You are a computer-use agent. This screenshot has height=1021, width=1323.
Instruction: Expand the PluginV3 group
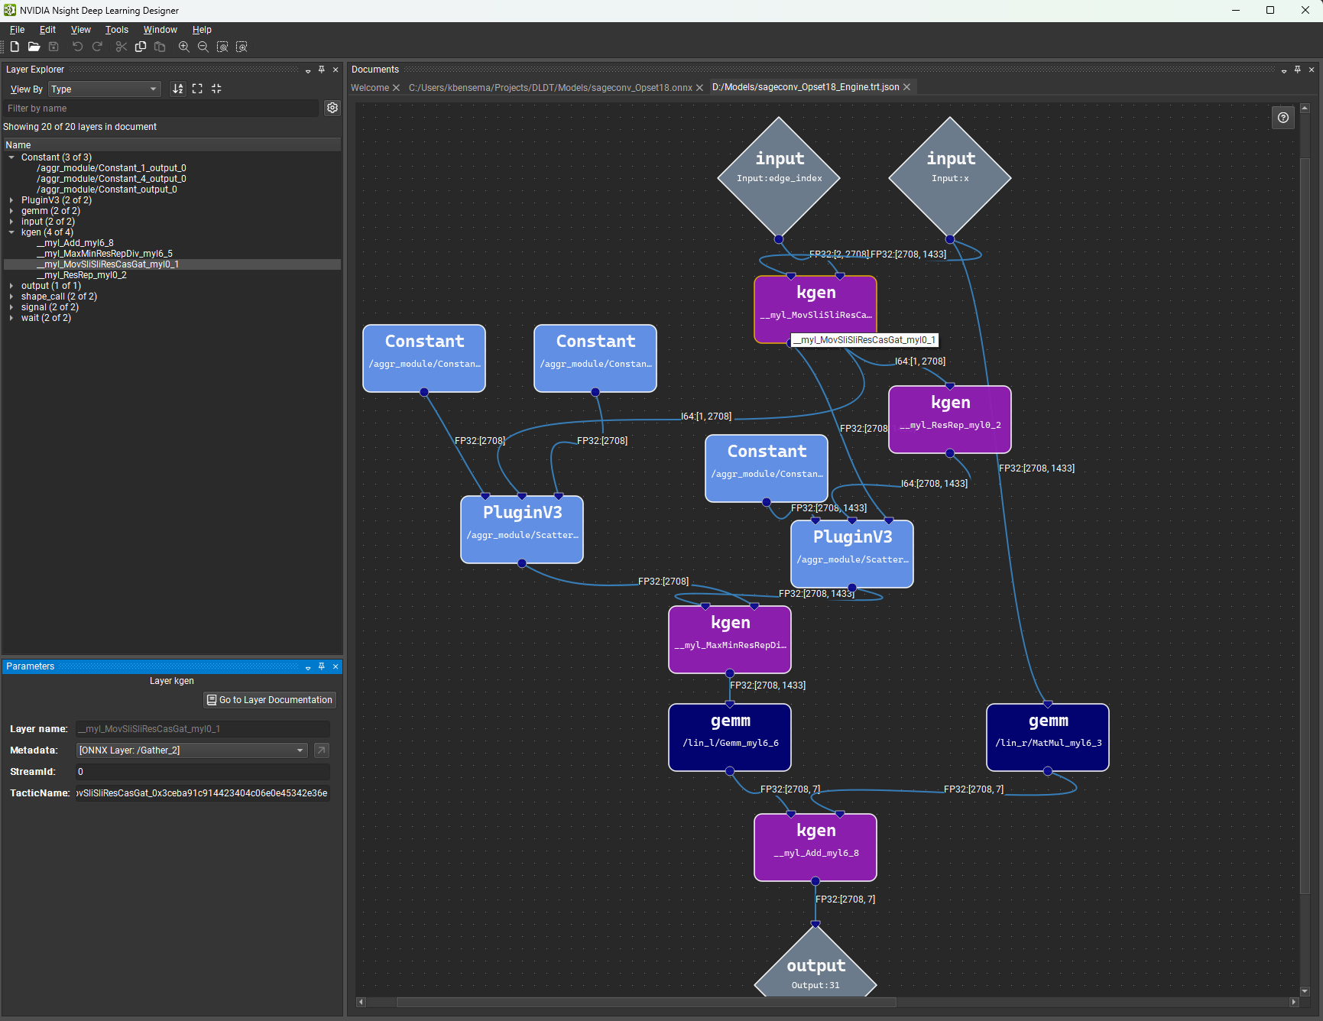pos(11,200)
